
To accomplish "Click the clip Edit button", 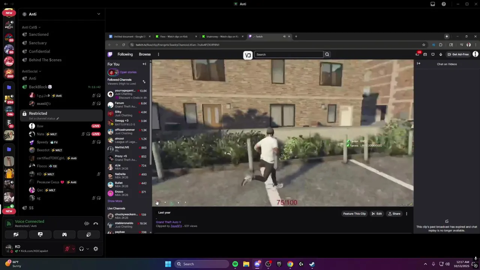I will coord(376,214).
